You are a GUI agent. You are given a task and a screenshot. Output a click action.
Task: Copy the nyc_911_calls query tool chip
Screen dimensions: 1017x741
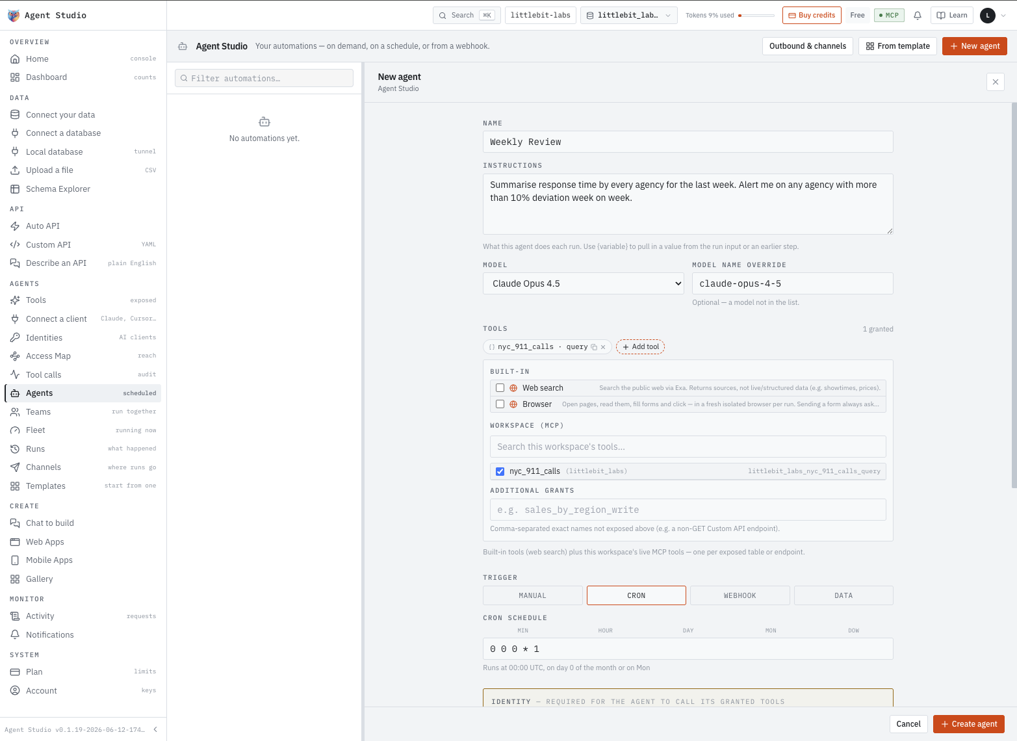pos(594,347)
